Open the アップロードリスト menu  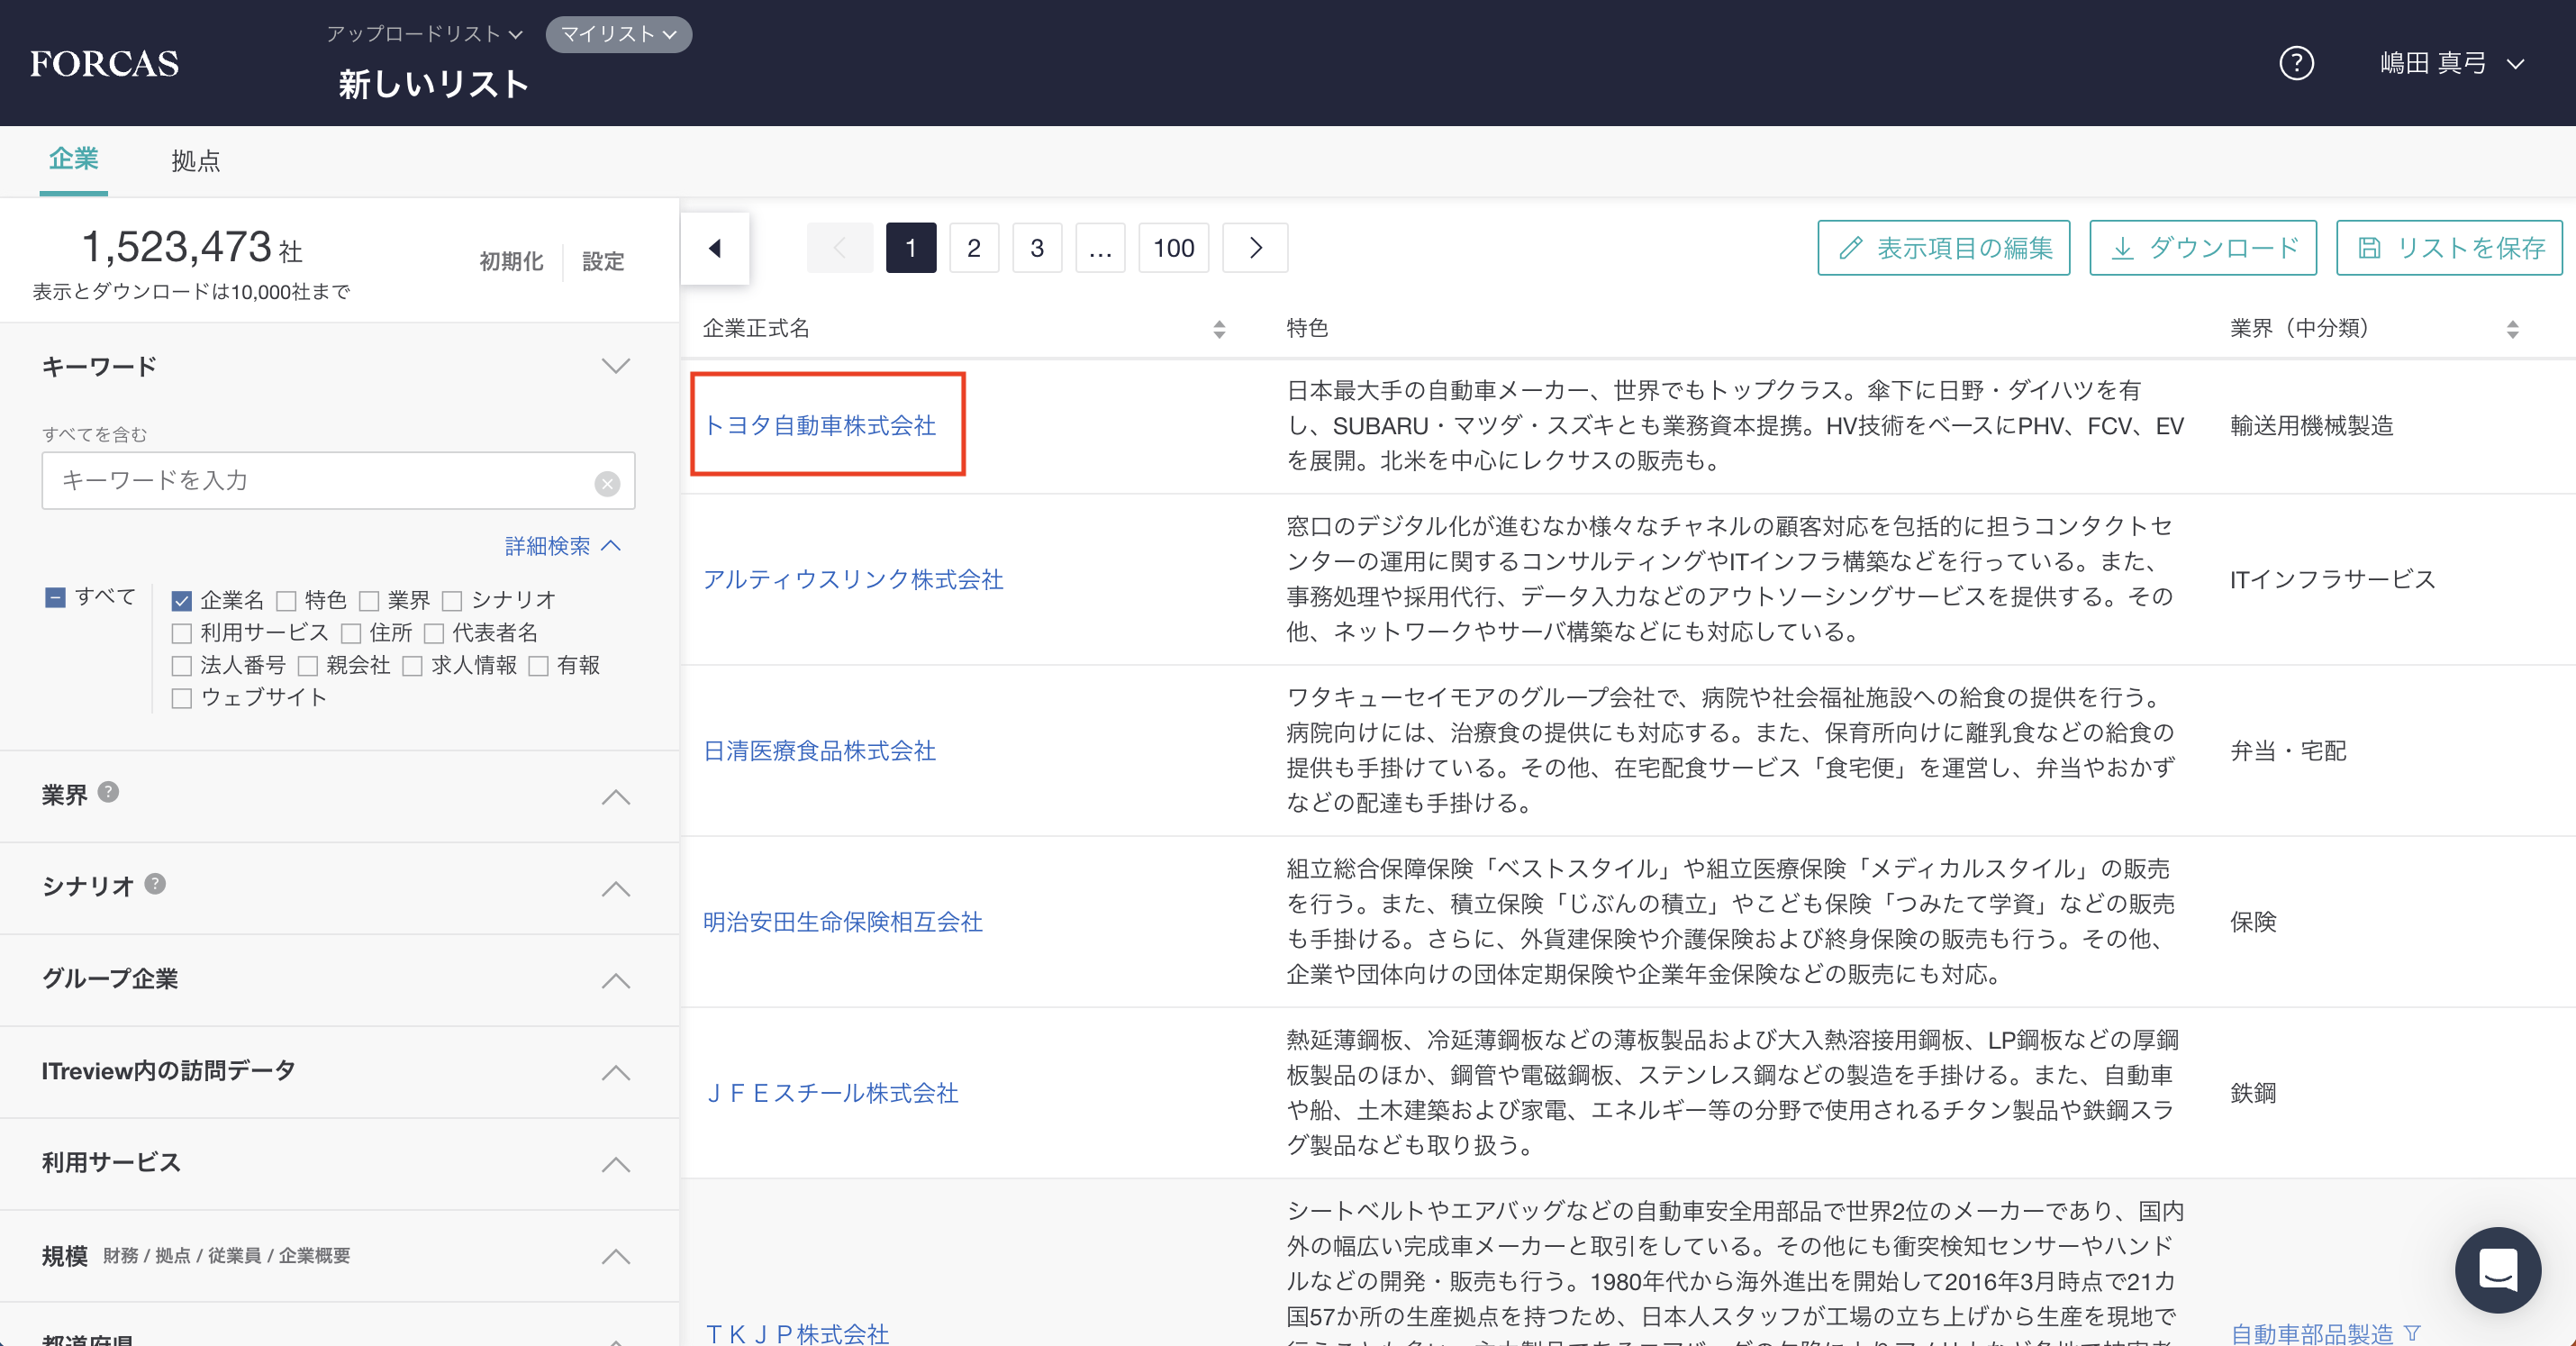424,34
